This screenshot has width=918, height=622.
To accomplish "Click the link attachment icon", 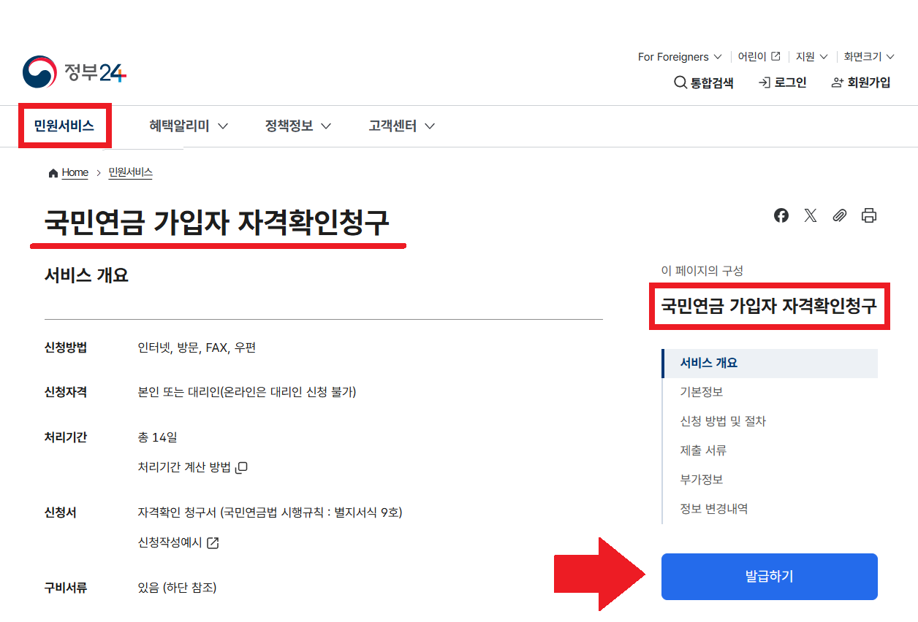I will 839,215.
